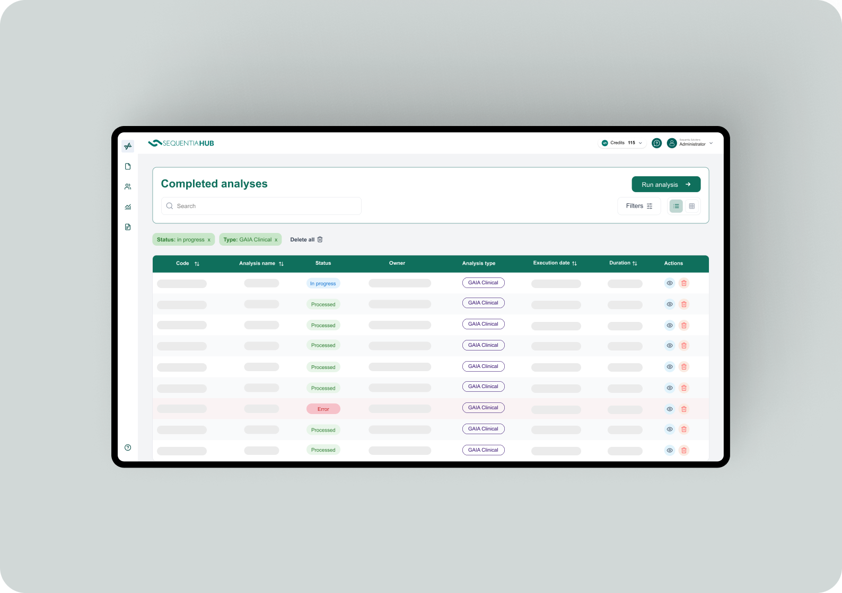
Task: Open the DNA analyses section in the sidebar
Action: (128, 146)
